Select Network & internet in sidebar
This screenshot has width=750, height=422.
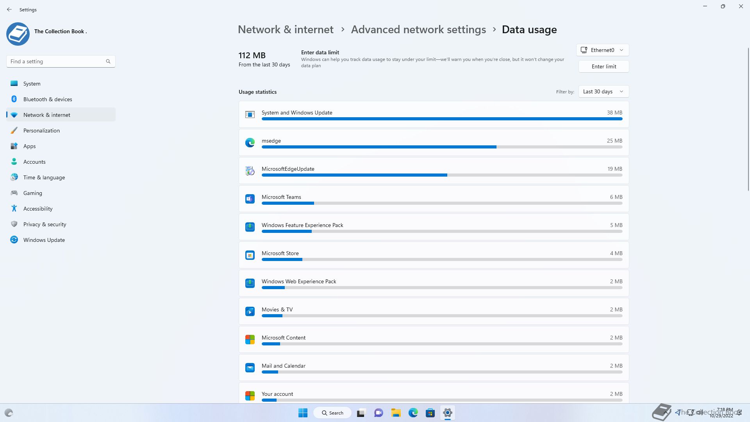(x=61, y=115)
